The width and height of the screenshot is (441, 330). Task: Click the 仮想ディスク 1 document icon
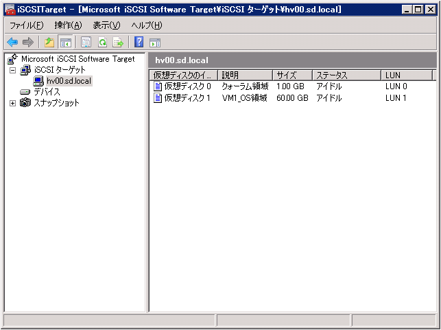tap(158, 98)
